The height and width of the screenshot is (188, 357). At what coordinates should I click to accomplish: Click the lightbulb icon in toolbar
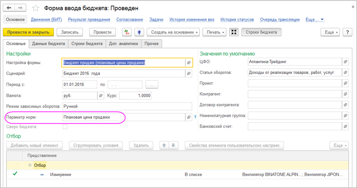point(139,32)
